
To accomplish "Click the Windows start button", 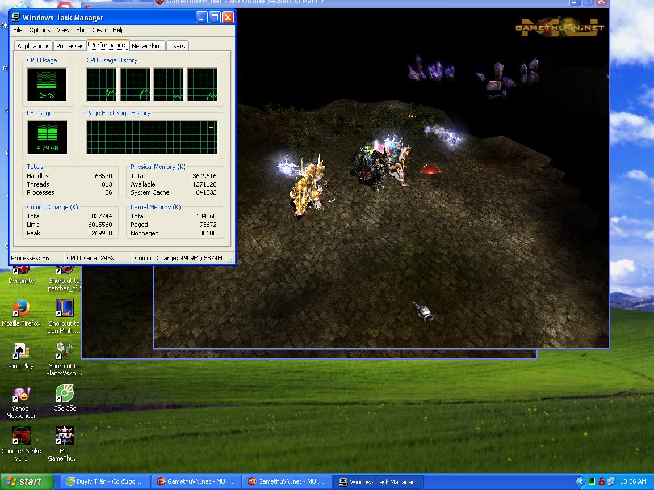I will pos(27,481).
